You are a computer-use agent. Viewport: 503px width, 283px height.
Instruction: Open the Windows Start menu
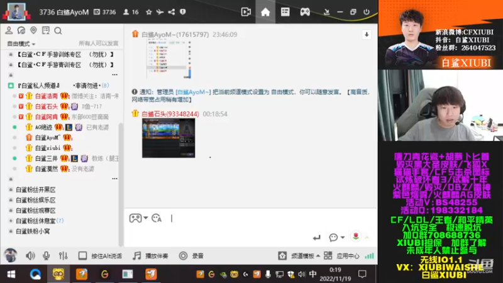tap(11, 274)
